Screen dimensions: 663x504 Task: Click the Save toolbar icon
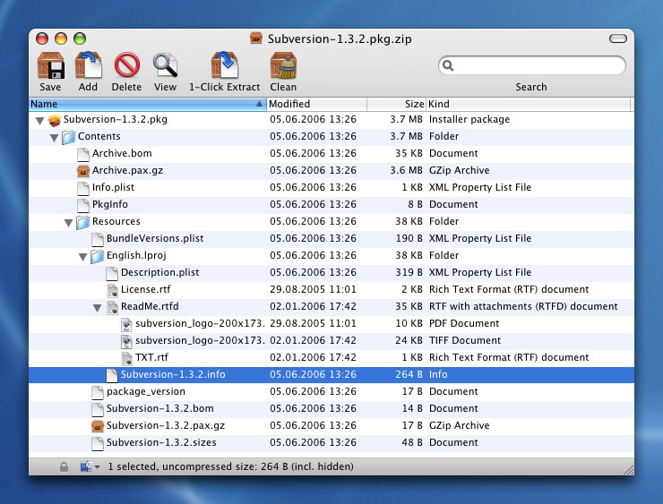(51, 65)
